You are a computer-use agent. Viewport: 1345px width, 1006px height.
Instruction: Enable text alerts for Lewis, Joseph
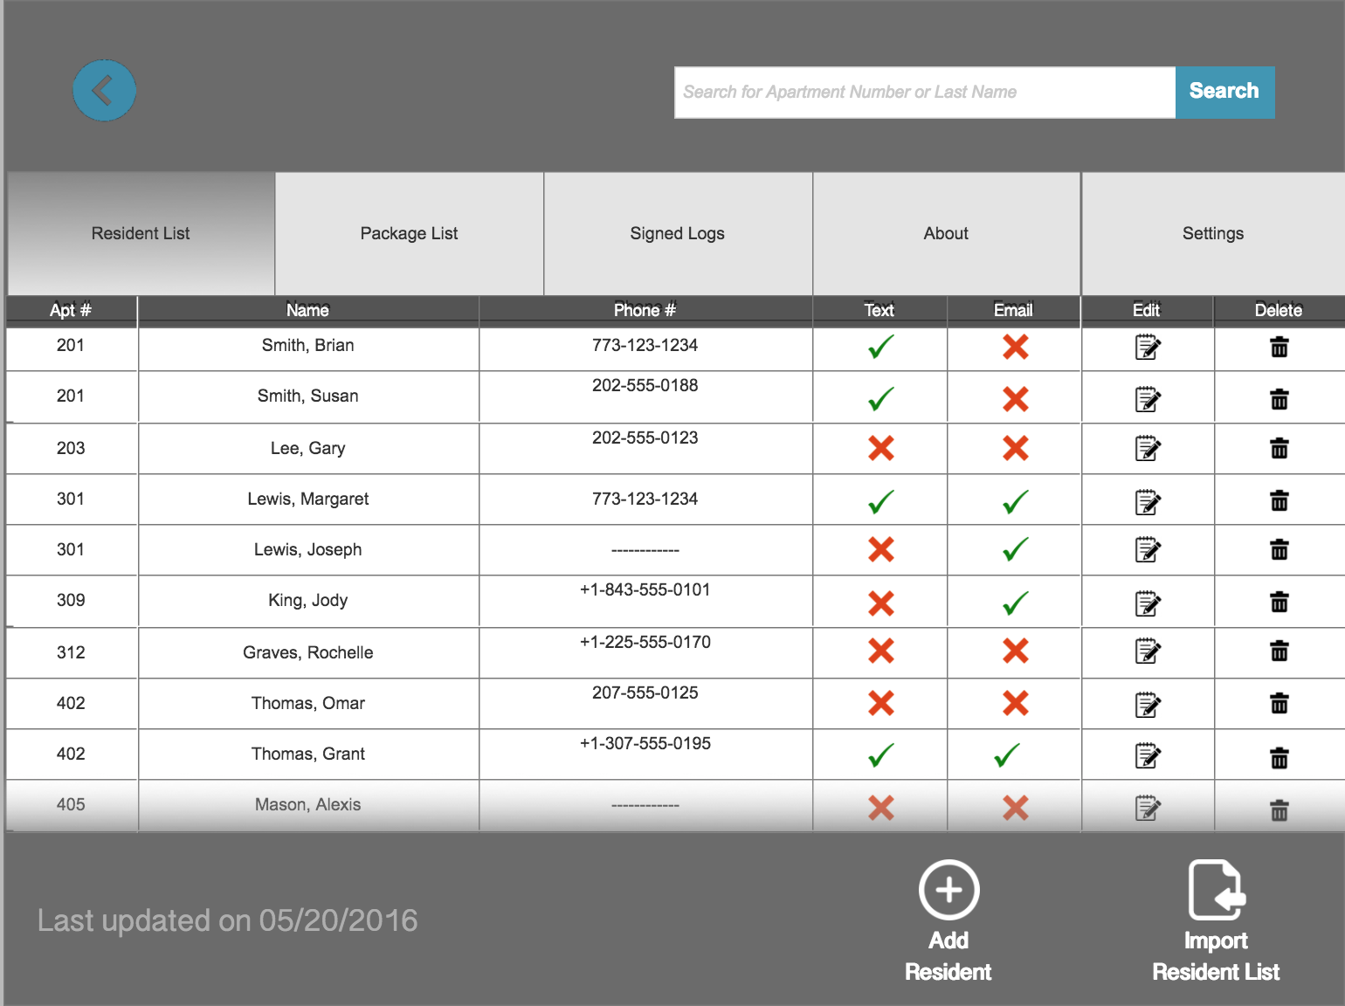click(x=881, y=549)
